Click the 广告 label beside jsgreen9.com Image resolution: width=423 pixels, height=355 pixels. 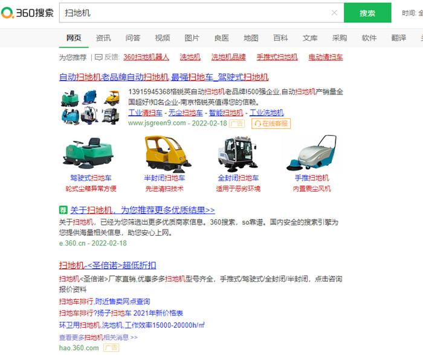pyautogui.click(x=237, y=124)
